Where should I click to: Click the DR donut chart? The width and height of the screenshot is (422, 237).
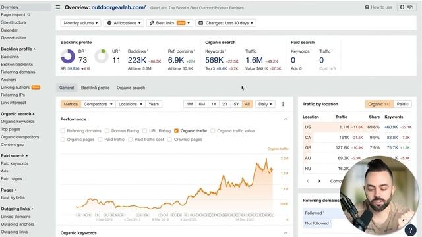[x=67, y=56]
